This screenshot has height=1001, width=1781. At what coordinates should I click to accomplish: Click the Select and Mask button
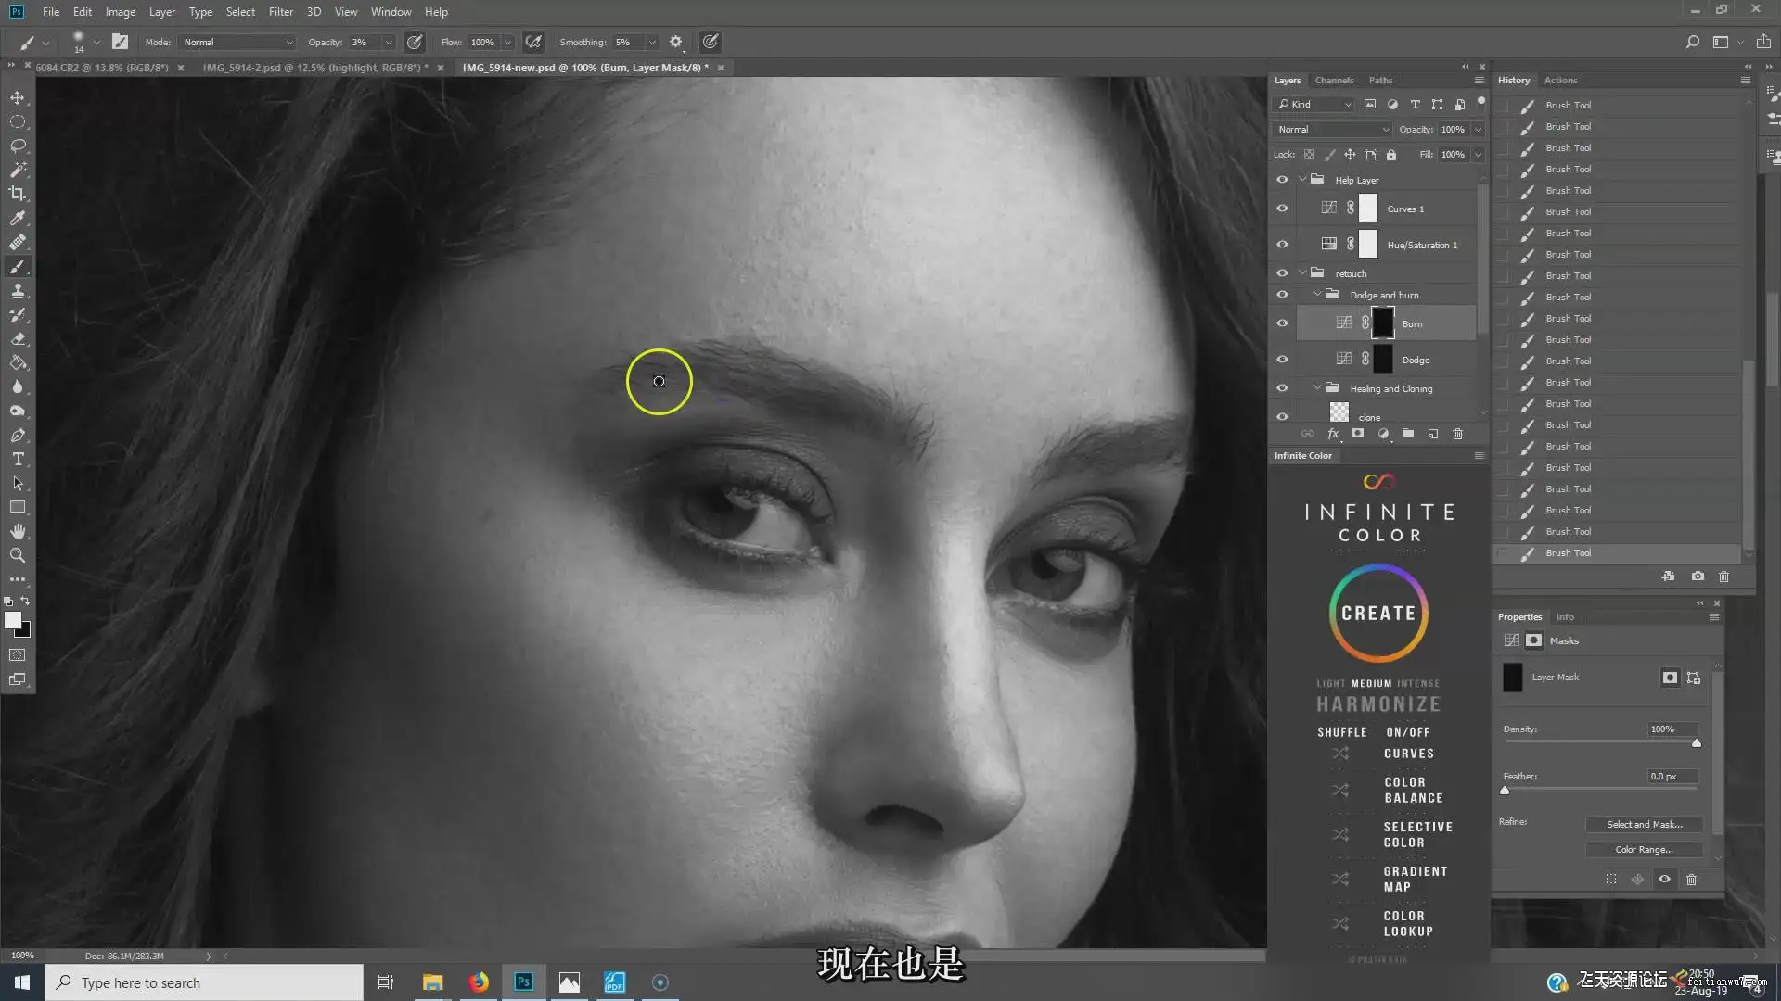coord(1644,824)
